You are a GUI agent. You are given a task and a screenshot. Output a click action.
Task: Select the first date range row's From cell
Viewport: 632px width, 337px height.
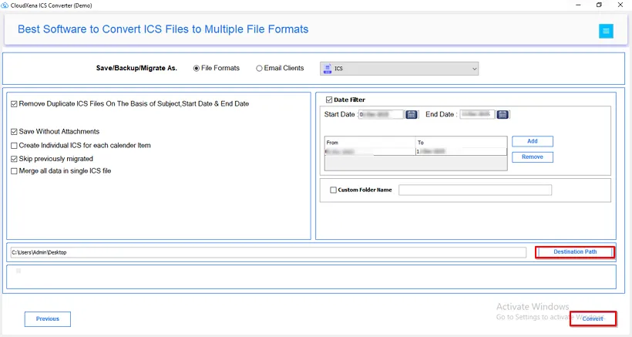[370, 152]
